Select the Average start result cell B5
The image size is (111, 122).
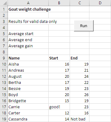59,34
